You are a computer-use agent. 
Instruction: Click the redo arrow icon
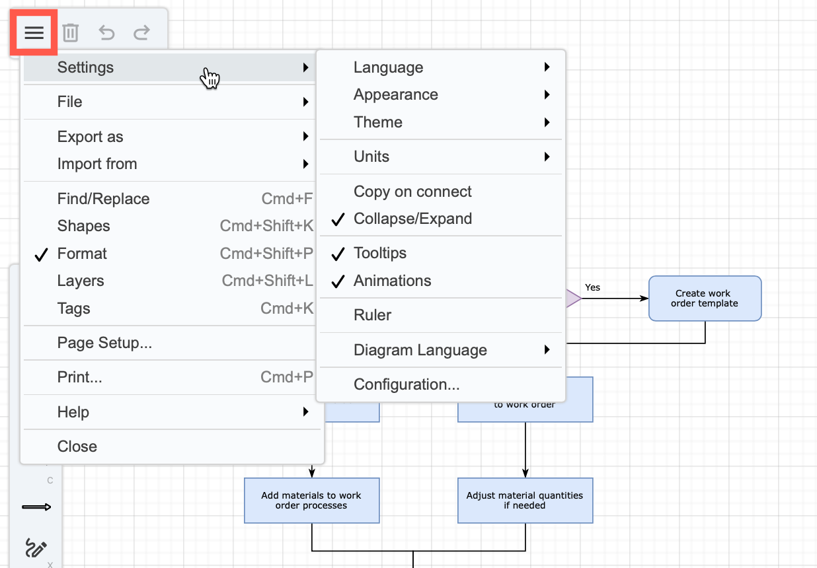click(x=141, y=32)
